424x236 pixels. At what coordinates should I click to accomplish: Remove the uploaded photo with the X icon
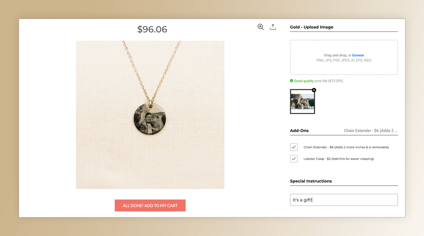(314, 90)
